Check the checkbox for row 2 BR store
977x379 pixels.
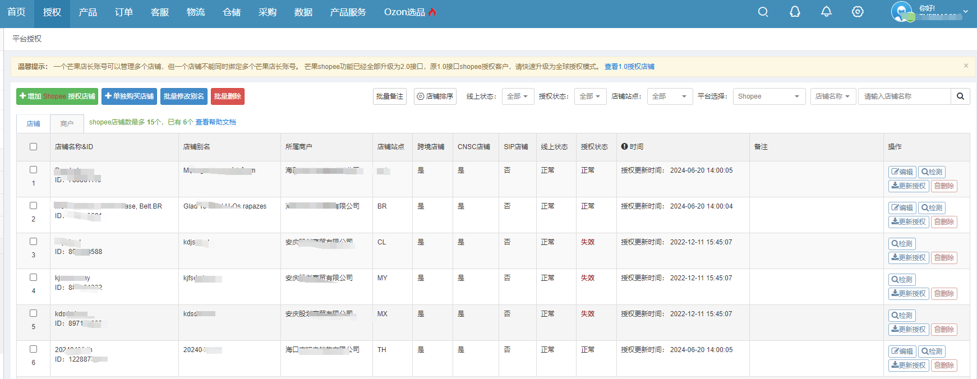click(33, 206)
